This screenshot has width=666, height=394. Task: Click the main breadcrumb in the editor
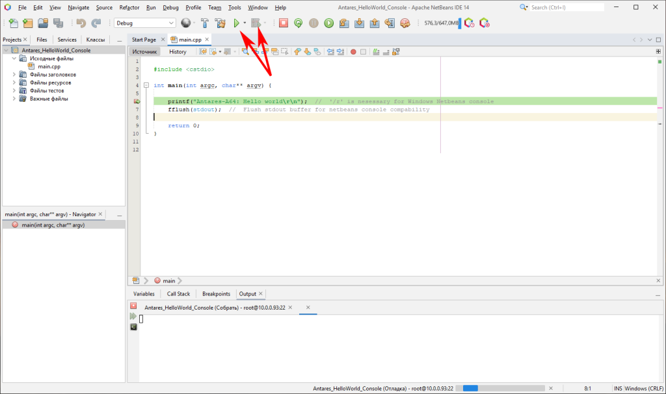(x=168, y=281)
